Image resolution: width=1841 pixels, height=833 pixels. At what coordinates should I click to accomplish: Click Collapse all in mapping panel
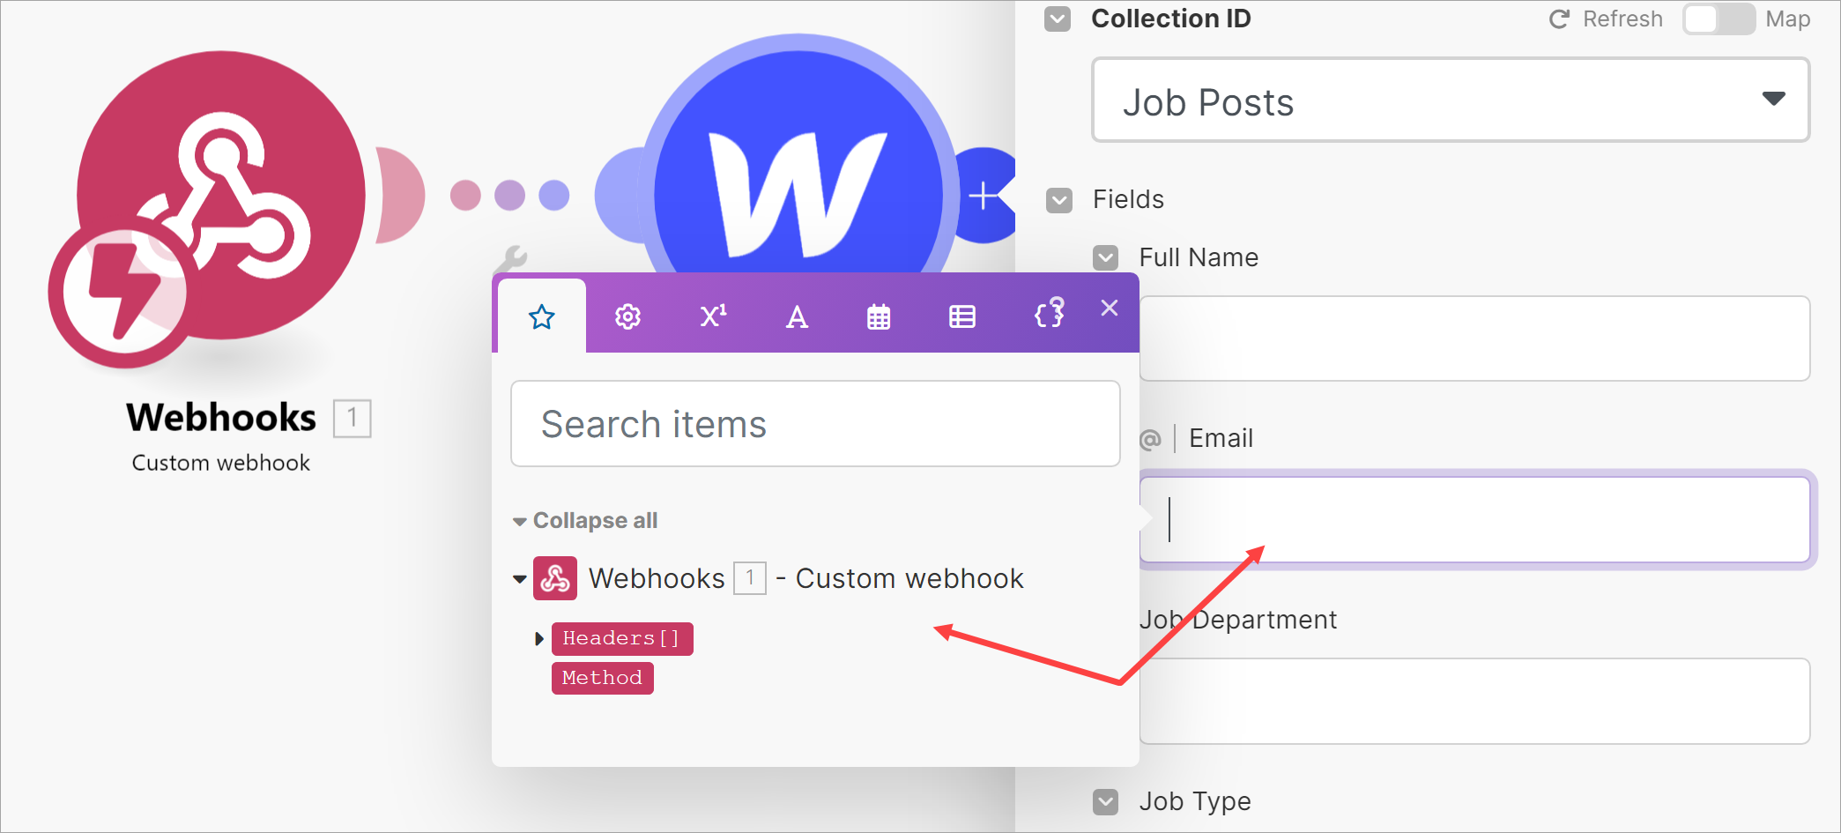pos(595,520)
